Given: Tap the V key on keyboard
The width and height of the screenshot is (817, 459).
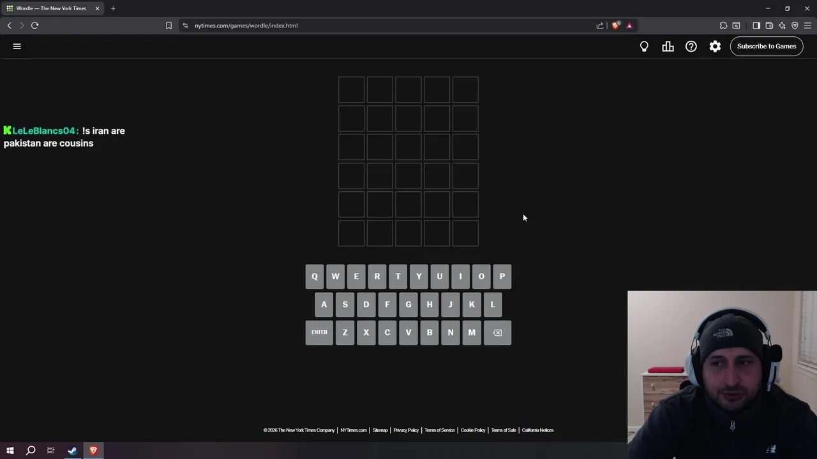Looking at the screenshot, I should [408, 333].
